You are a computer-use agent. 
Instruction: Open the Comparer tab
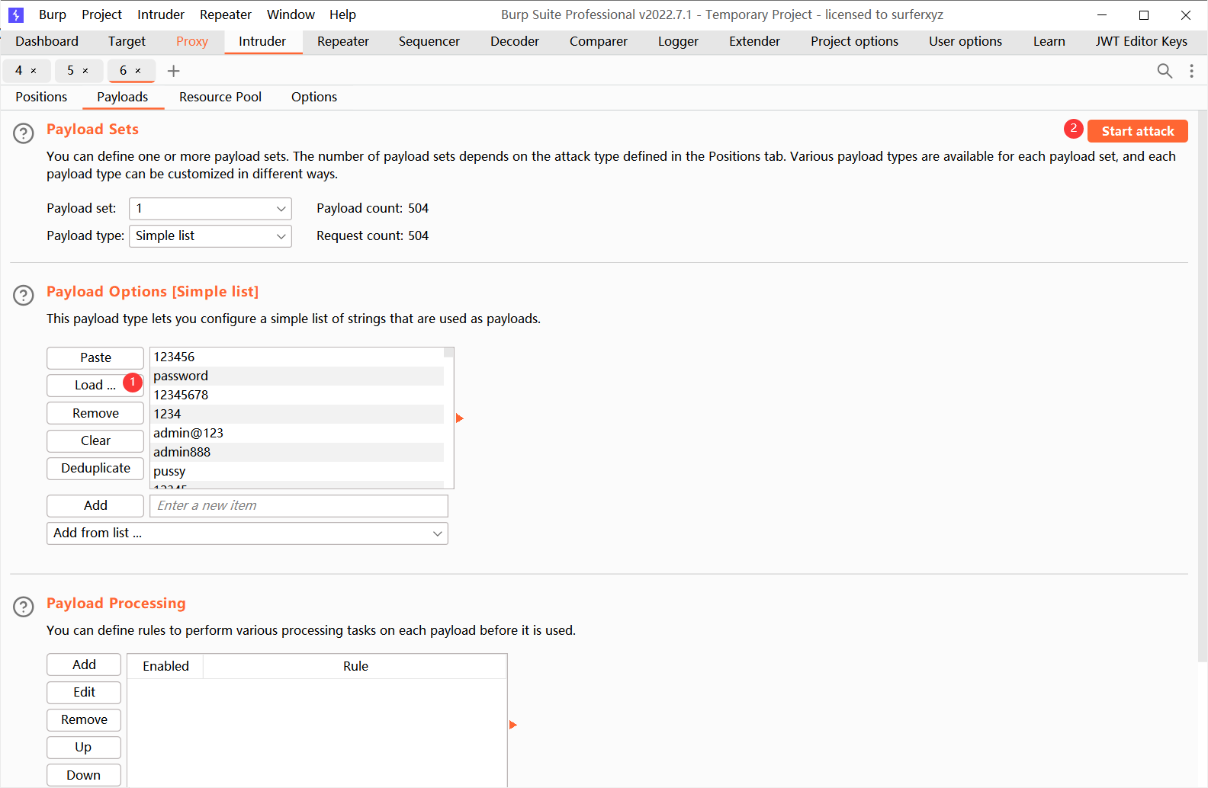pos(599,42)
